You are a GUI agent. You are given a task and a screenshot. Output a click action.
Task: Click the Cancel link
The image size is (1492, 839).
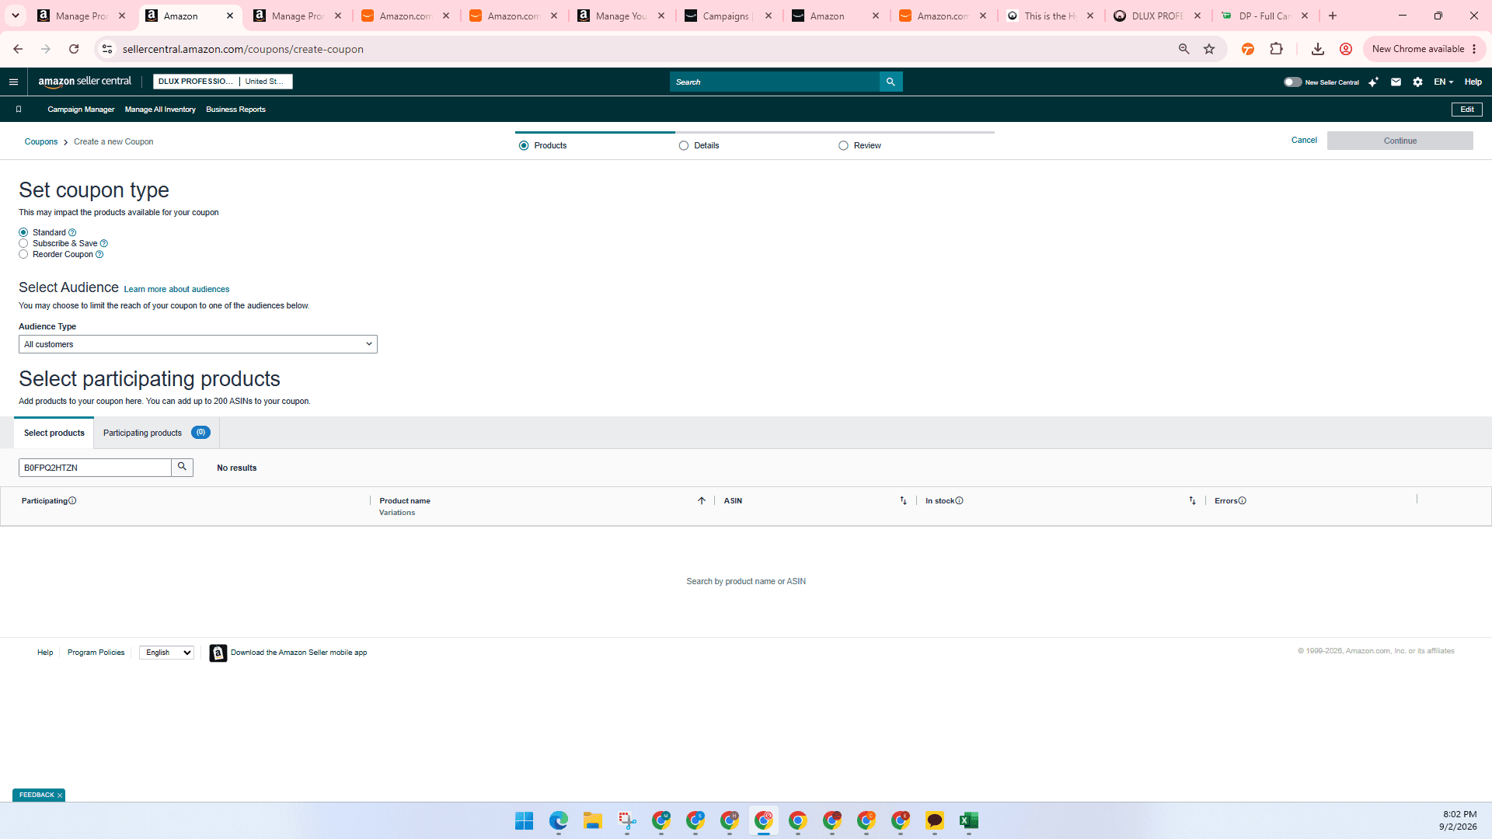(1304, 141)
